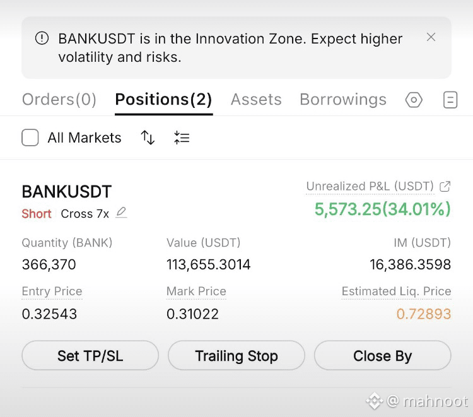Go to the Borrowings tab
Screen dimensions: 473x417
343,99
